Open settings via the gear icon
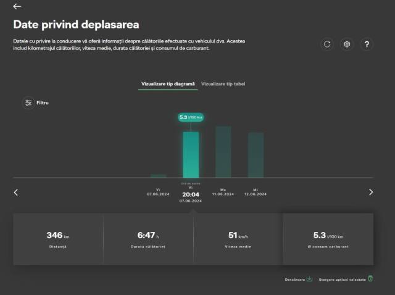This screenshot has width=395, height=295. tap(347, 44)
